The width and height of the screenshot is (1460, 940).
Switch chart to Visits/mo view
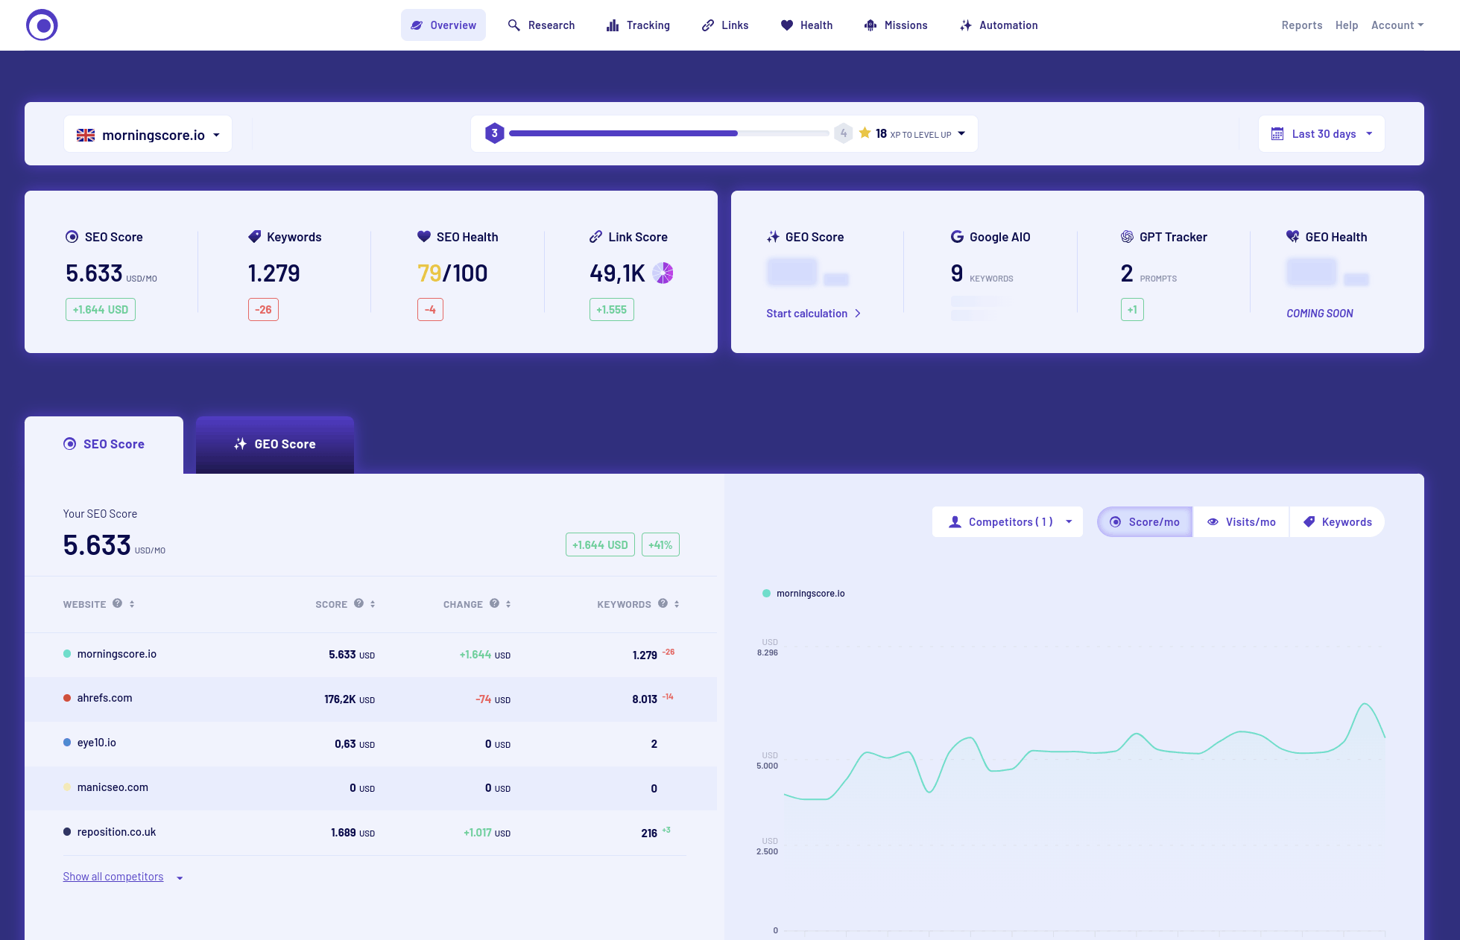(1241, 522)
